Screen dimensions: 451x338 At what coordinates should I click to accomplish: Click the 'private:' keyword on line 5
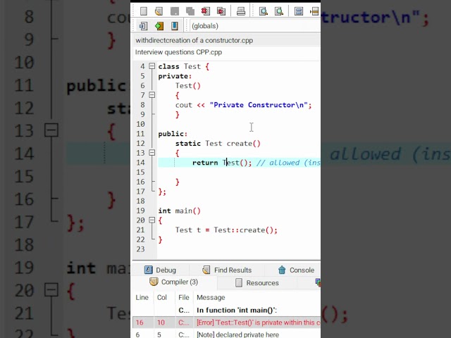[x=175, y=76]
